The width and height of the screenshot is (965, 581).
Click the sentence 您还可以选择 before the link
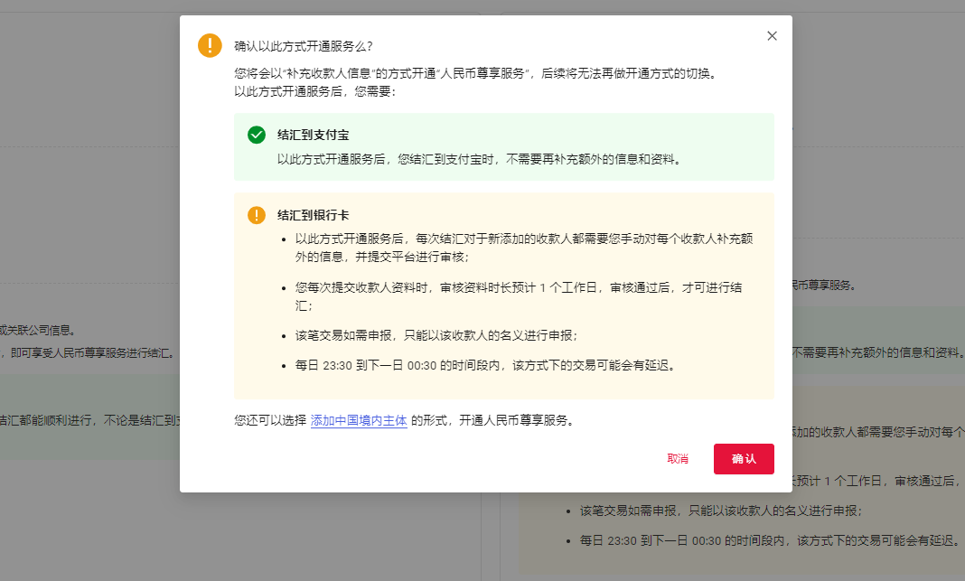coord(267,419)
